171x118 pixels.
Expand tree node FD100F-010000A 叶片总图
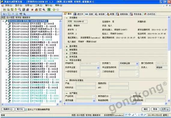[x=6, y=24]
